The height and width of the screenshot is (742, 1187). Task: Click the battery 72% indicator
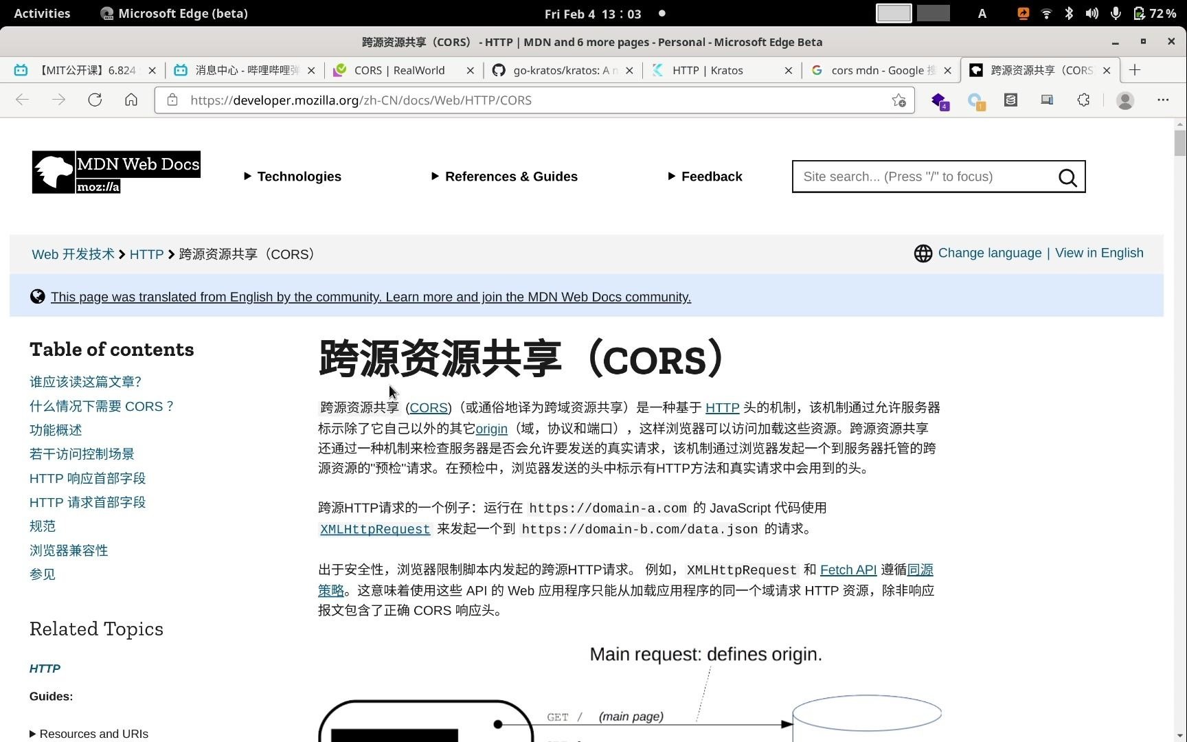tap(1155, 13)
